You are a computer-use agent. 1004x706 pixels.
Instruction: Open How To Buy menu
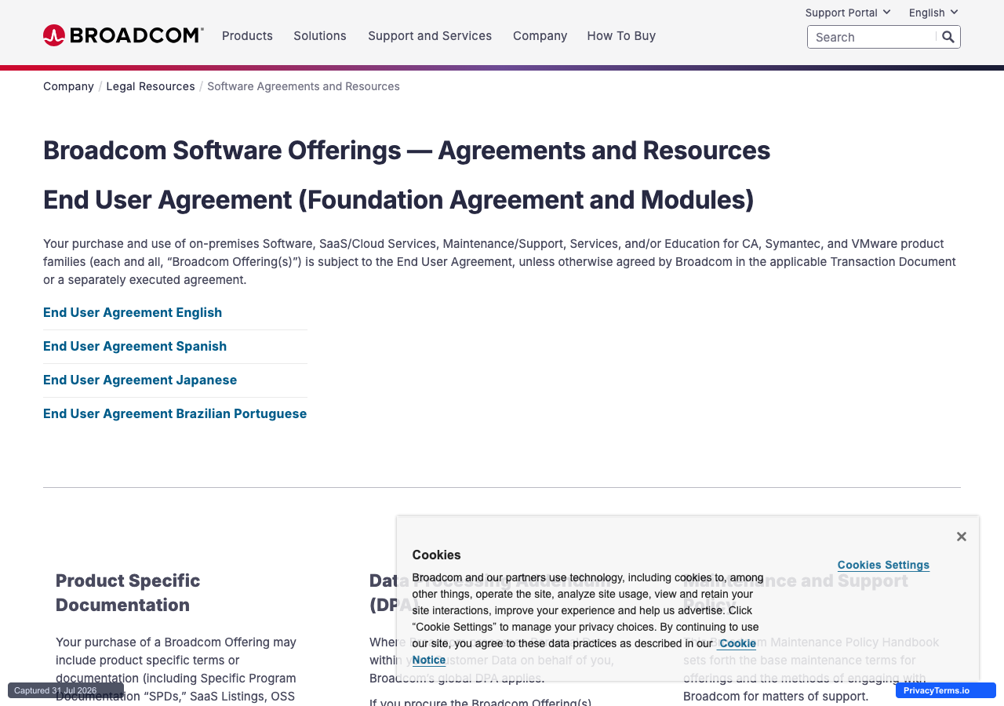621,36
